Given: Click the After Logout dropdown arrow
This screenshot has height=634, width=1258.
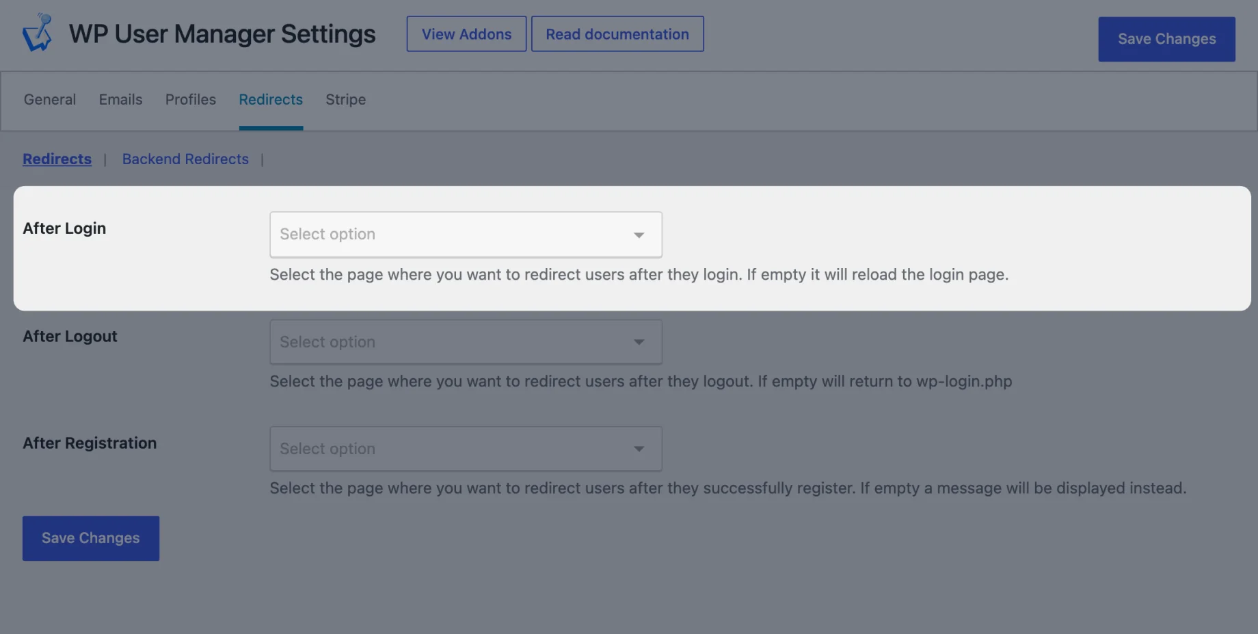Looking at the screenshot, I should click(639, 342).
